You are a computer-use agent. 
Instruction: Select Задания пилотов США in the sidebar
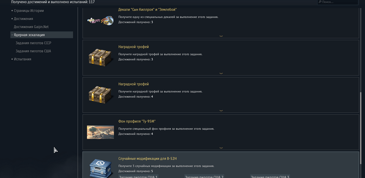coord(33,51)
